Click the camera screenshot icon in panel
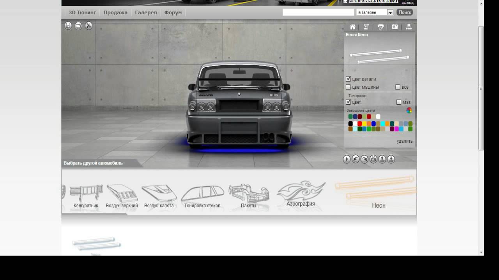The height and width of the screenshot is (280, 499). click(395, 27)
